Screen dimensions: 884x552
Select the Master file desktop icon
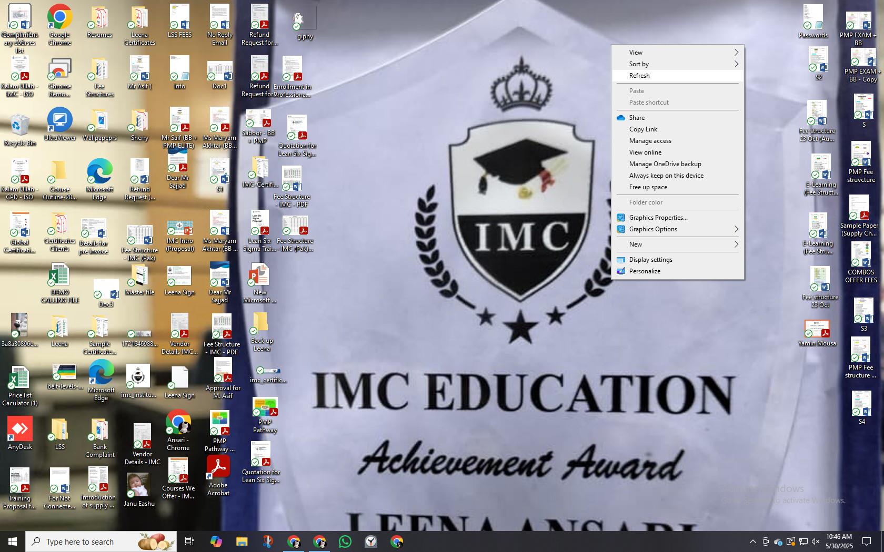139,280
